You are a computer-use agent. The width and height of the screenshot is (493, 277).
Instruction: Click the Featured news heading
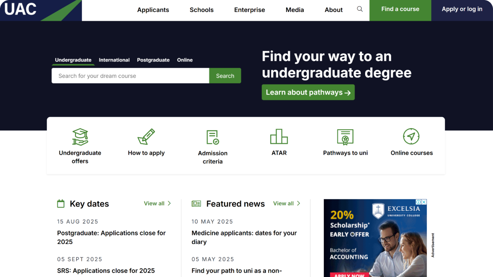tap(236, 204)
